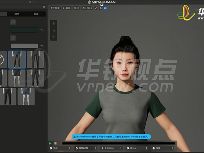Select the move tool icon

click(54, 37)
